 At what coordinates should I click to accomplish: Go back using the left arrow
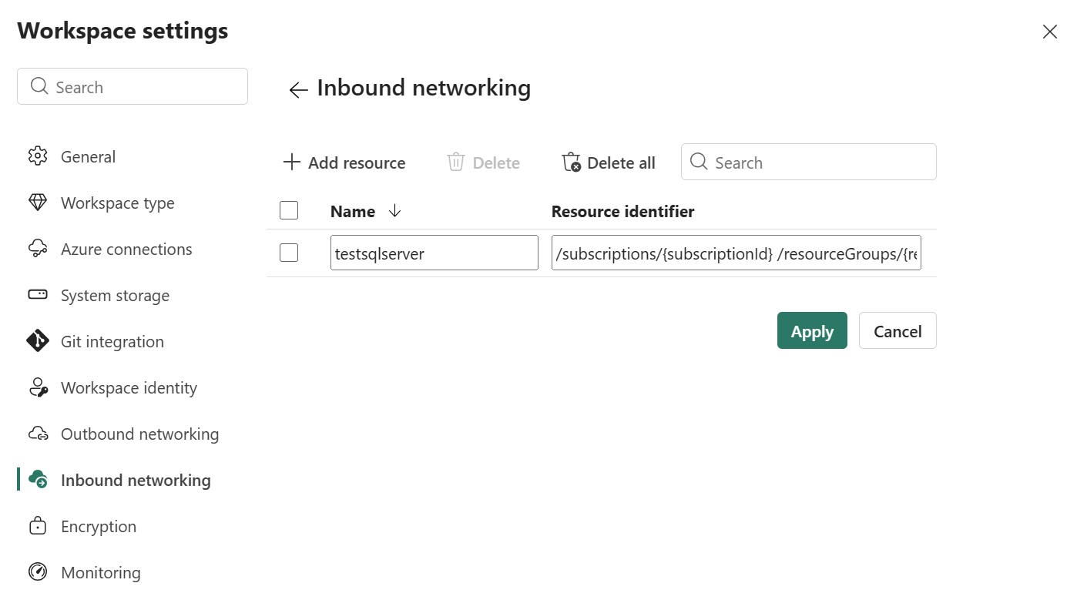point(298,89)
